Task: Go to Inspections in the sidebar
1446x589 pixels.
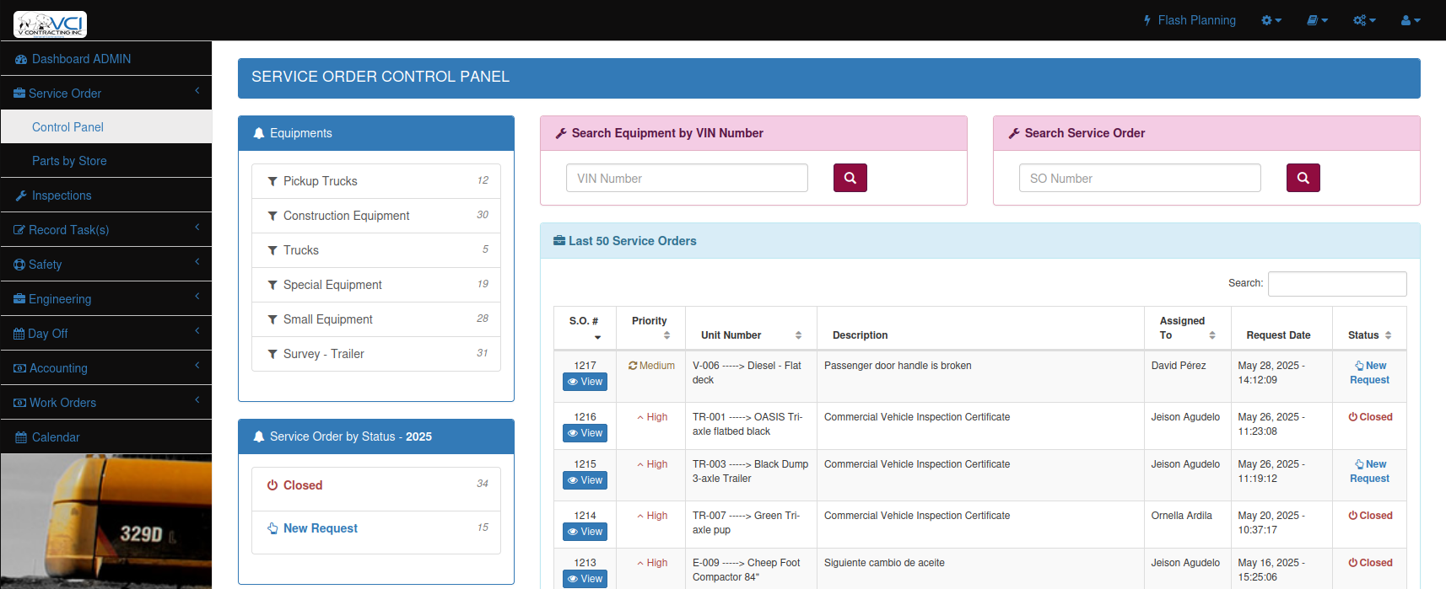Action: click(x=62, y=195)
